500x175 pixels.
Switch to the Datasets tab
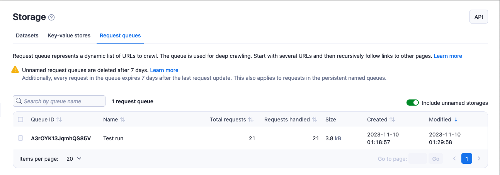tap(27, 35)
